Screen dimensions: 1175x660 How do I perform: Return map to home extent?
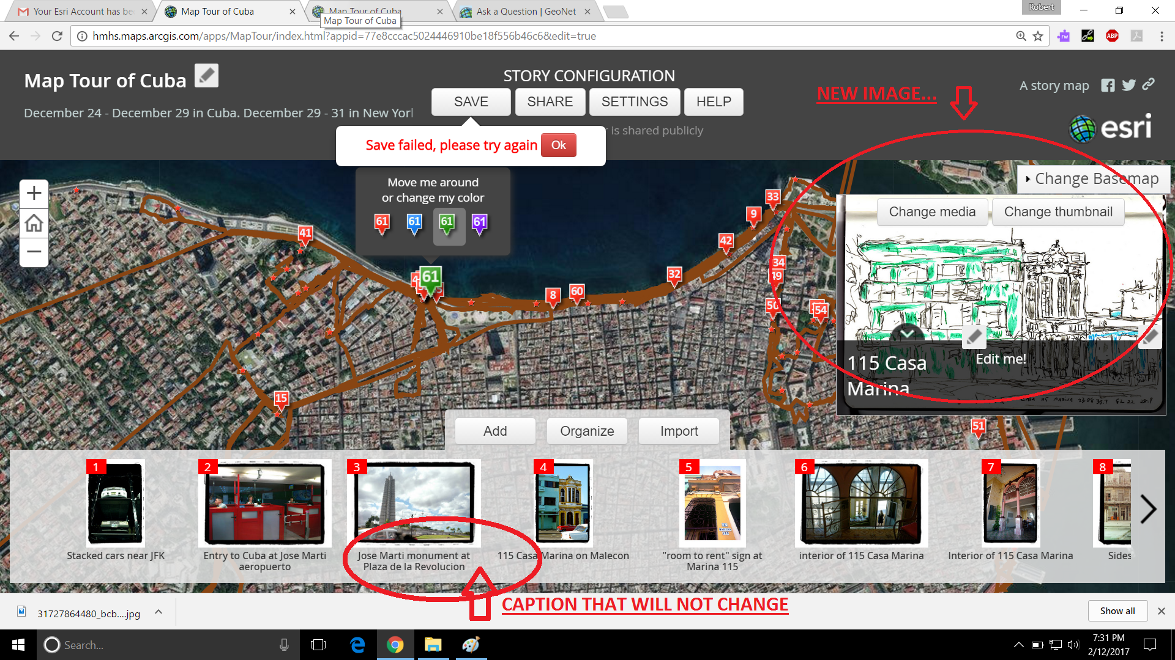click(34, 222)
